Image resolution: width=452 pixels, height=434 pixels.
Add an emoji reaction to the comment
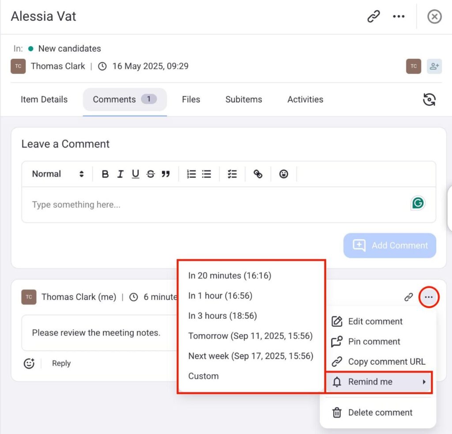tap(29, 363)
